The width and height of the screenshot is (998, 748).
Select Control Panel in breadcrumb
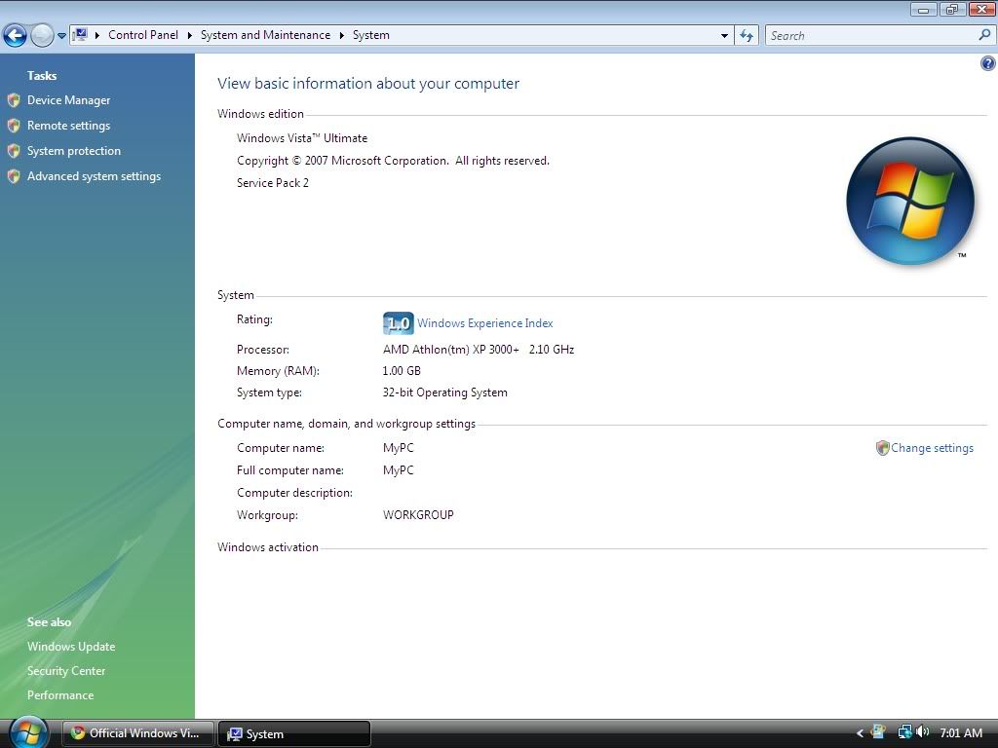coord(143,35)
